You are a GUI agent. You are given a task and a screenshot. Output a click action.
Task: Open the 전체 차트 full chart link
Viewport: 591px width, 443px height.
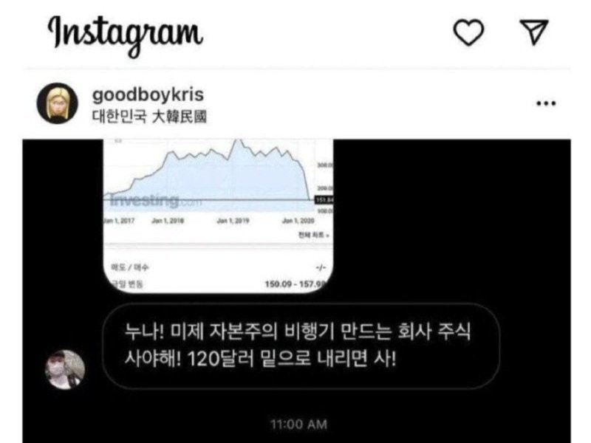coord(313,235)
